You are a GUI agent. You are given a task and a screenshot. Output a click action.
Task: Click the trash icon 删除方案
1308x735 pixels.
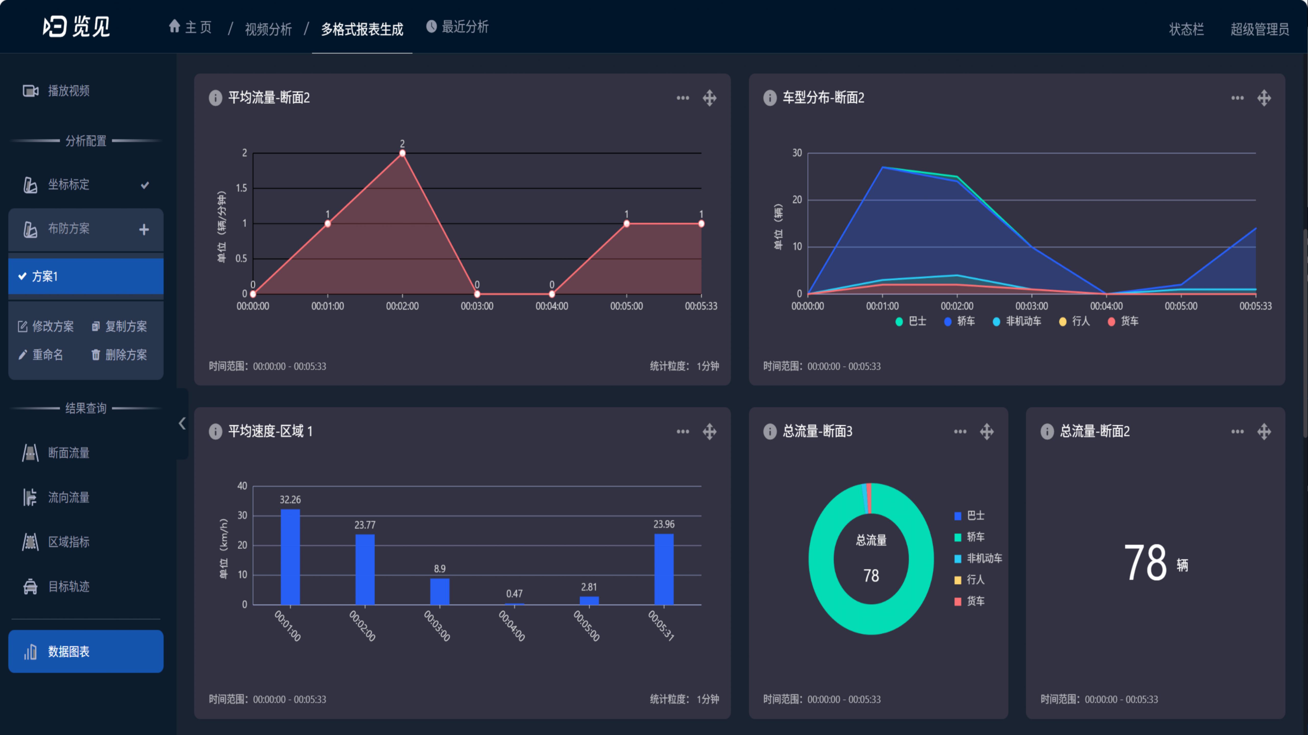point(96,354)
